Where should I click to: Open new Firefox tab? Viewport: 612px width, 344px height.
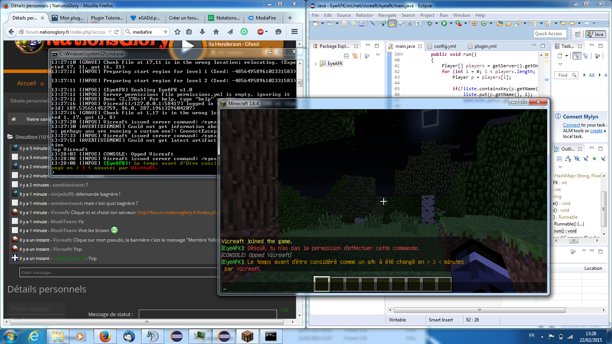[290, 18]
